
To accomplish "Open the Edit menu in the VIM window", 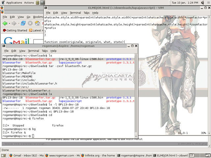I will coord(56,13).
